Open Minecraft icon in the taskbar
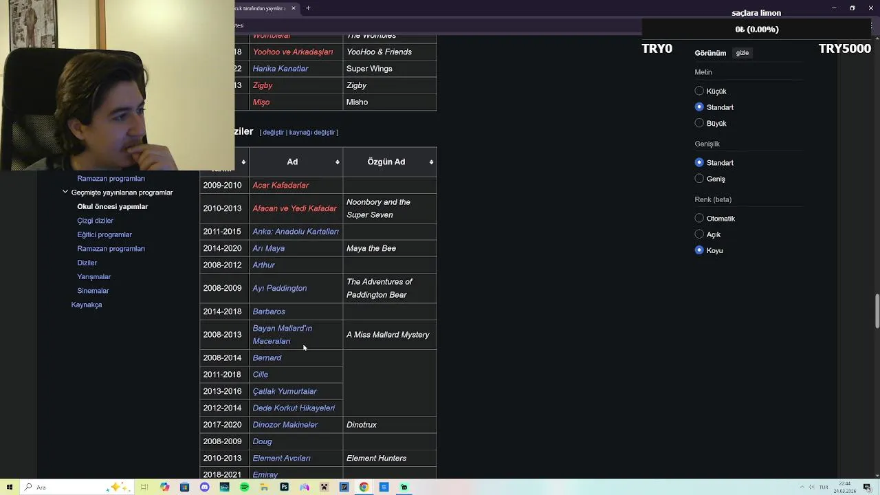 [324, 487]
